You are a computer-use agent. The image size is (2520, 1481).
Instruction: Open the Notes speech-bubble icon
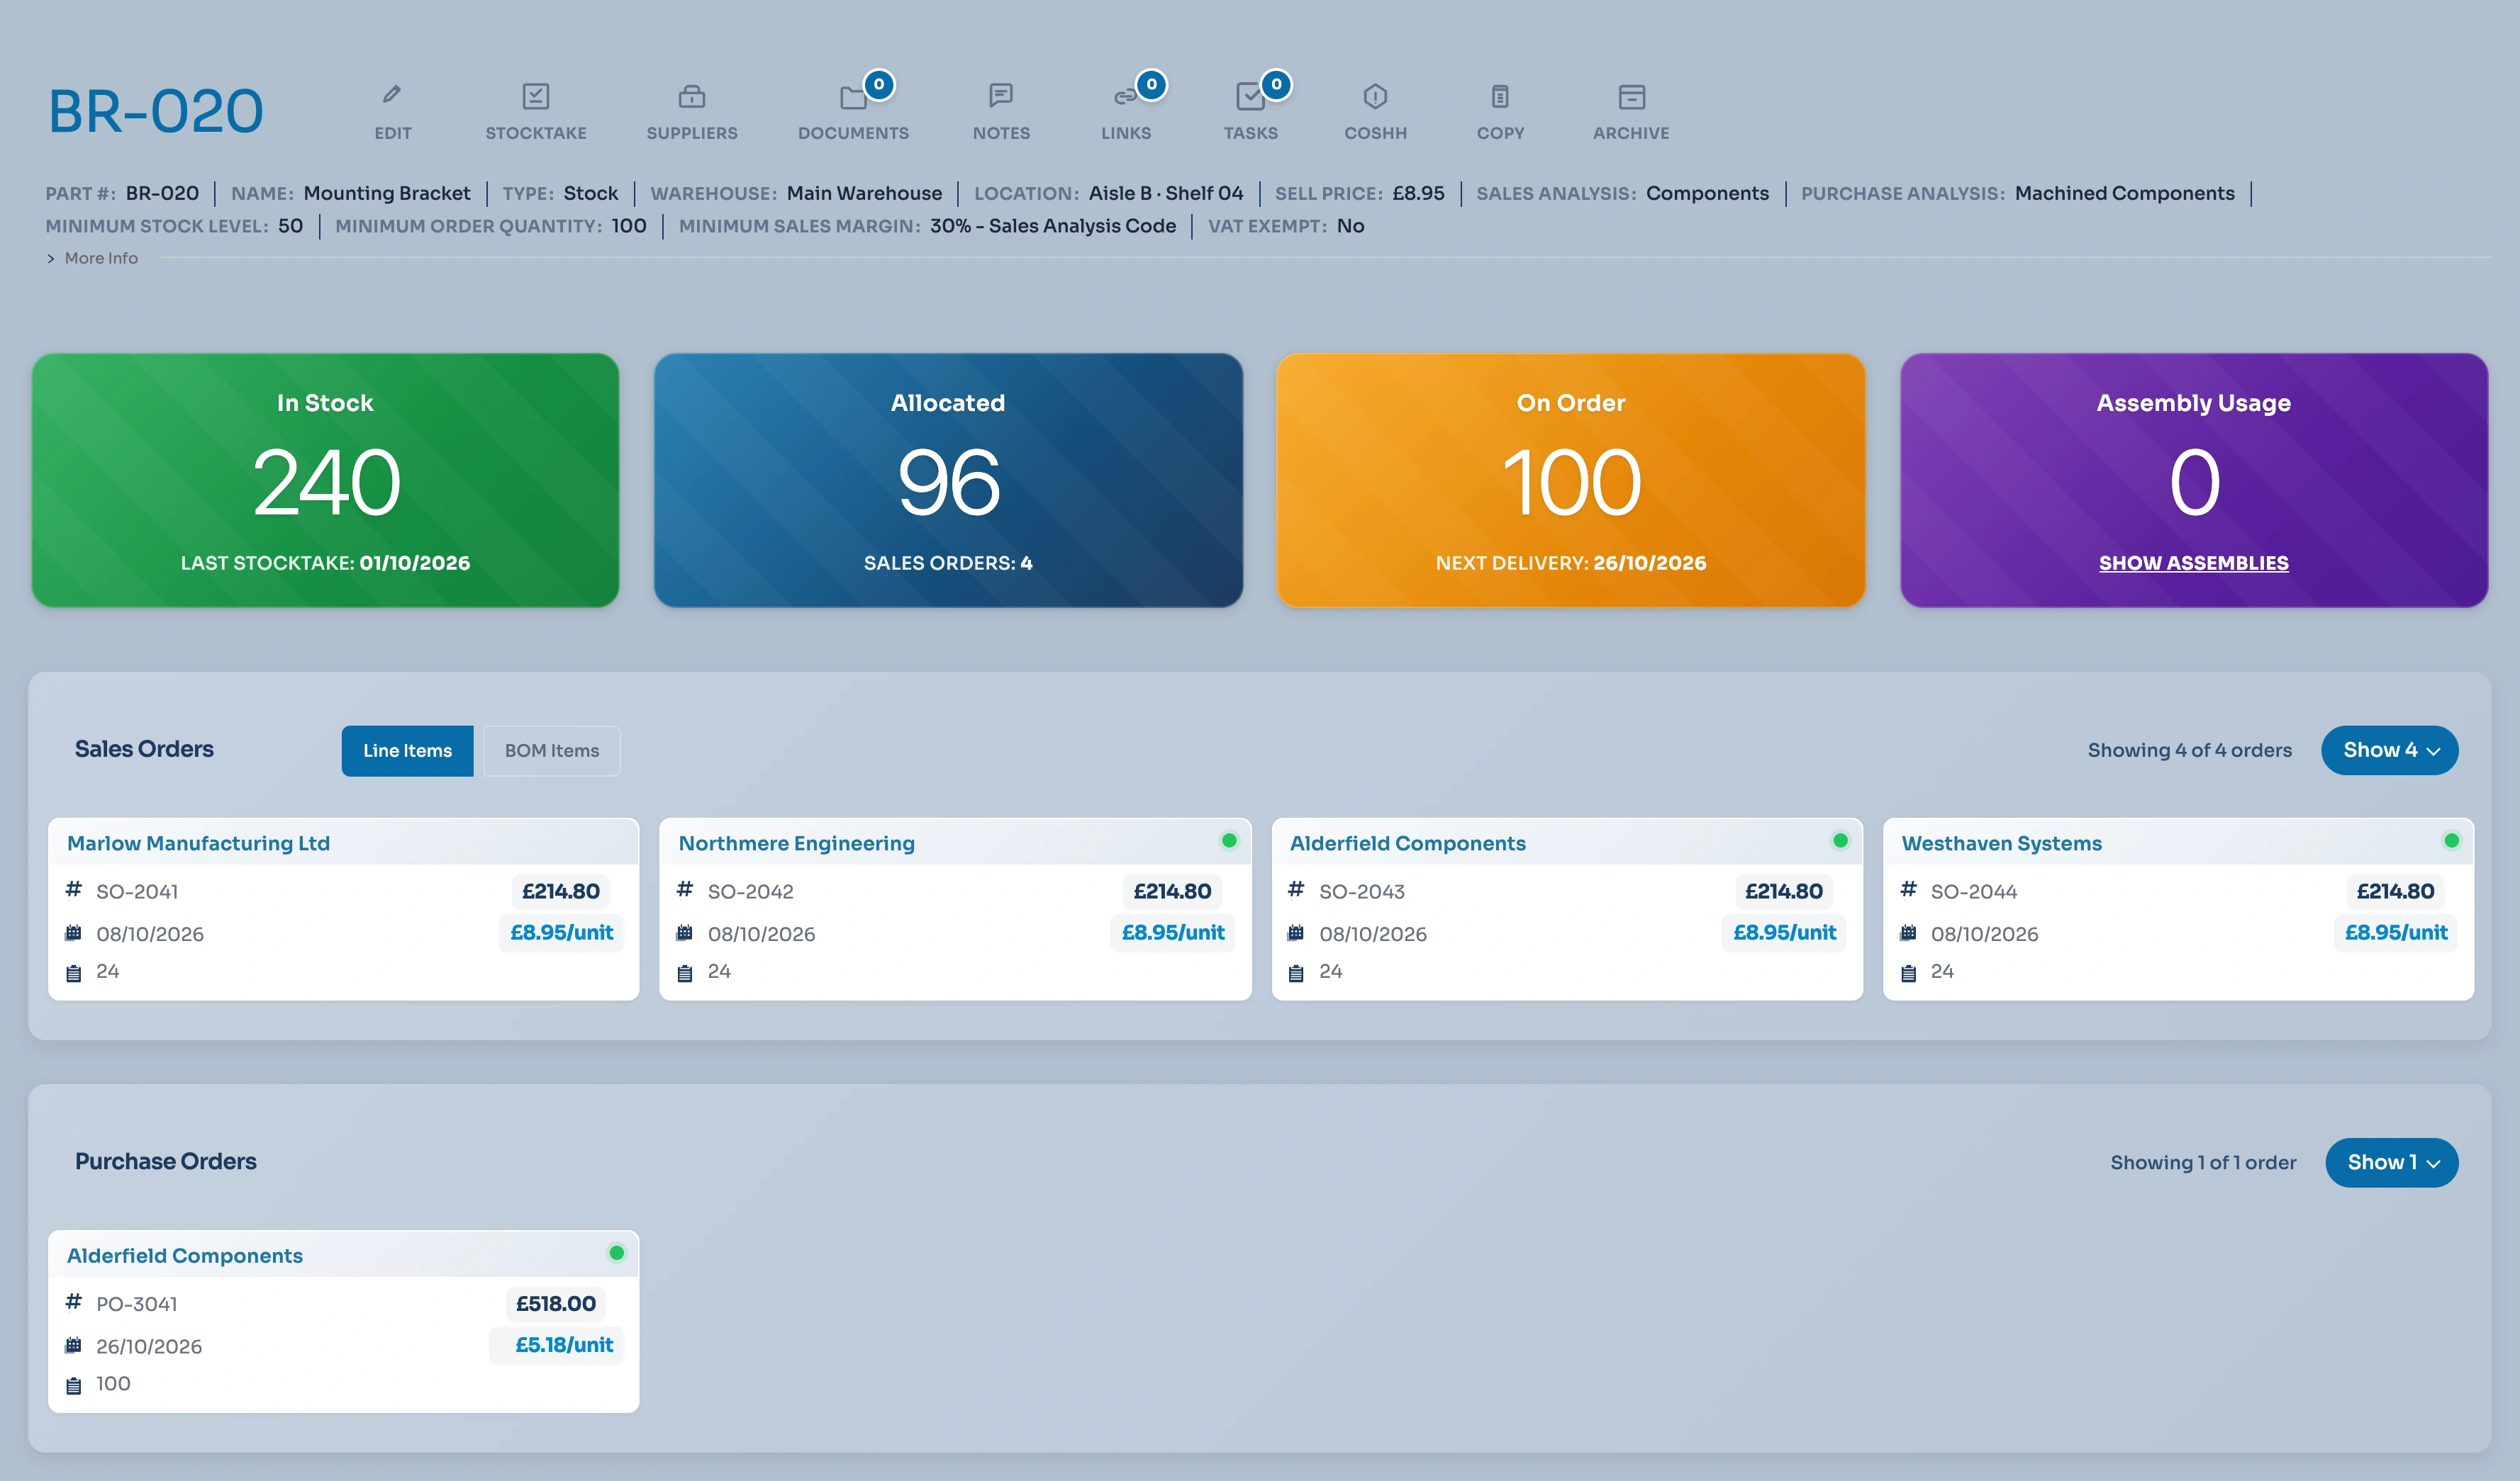1001,96
